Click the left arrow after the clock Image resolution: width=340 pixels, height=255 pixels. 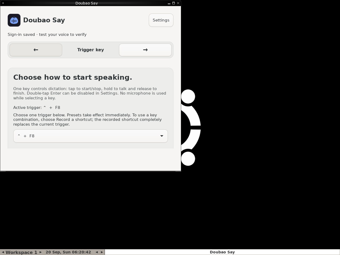click(97, 252)
